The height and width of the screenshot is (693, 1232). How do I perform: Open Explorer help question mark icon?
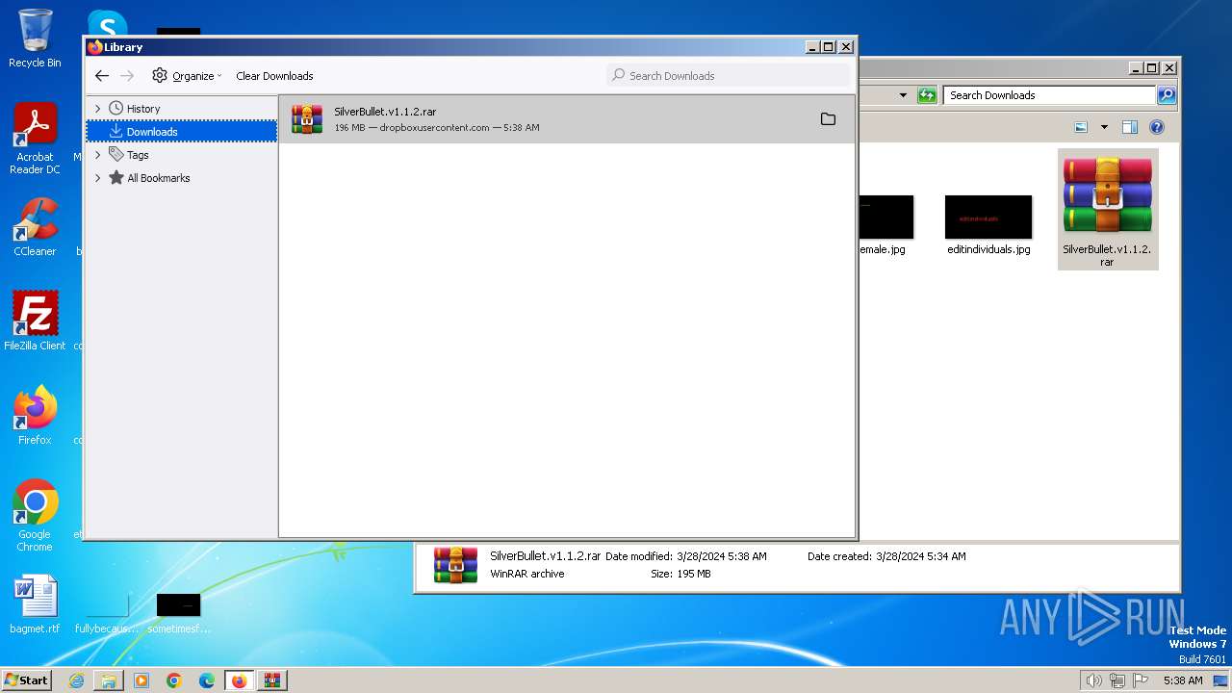pyautogui.click(x=1157, y=127)
